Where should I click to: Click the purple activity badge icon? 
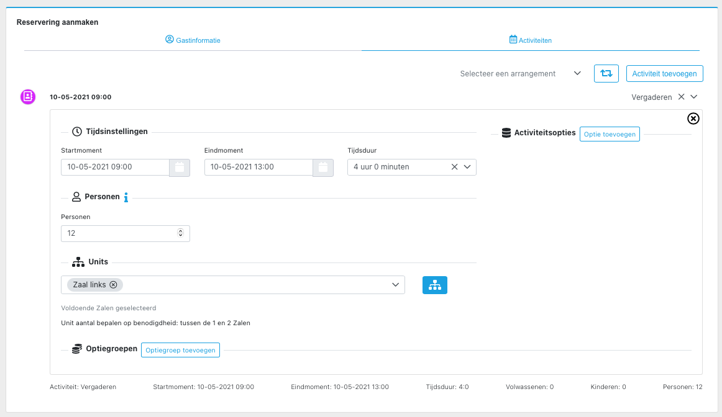(x=28, y=97)
